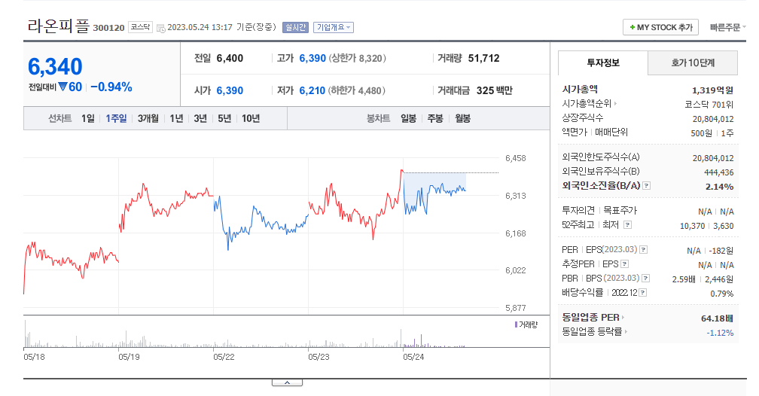Open the 시가총액순위 link
Screen dimensions: 759x396
(x=589, y=104)
